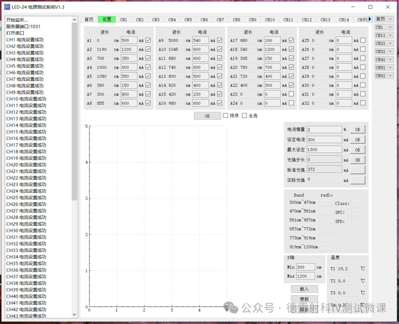
Task: Uncheck the A1 channel checkbox
Action: coord(148,40)
